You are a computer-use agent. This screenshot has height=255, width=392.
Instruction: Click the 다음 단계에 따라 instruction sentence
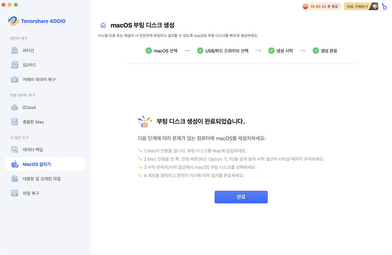(202, 138)
